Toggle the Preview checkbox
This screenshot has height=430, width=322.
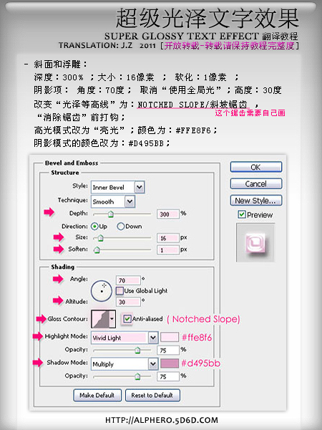click(x=242, y=214)
